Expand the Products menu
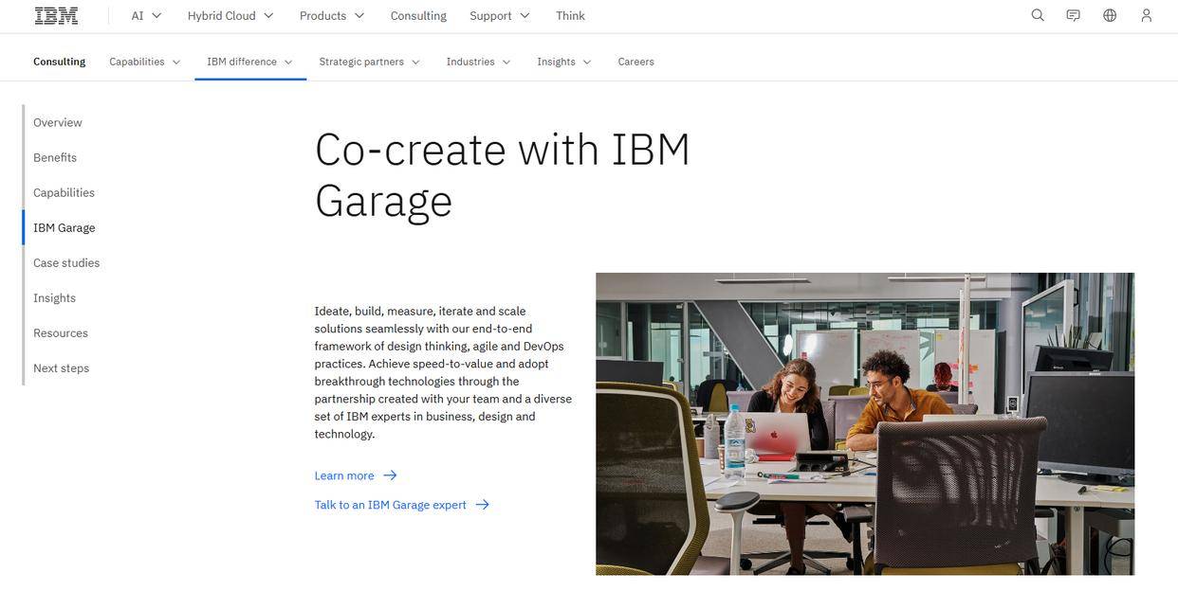The height and width of the screenshot is (609, 1178). click(x=332, y=15)
